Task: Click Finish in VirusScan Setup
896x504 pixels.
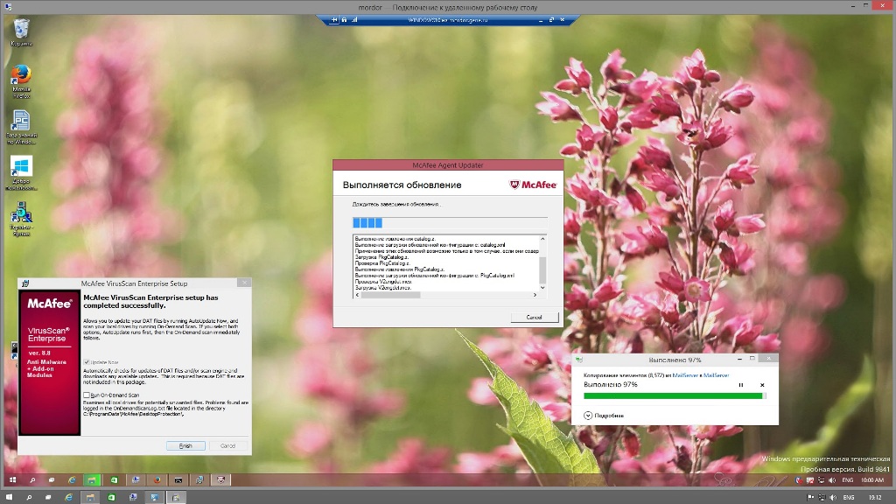Action: 185,445
